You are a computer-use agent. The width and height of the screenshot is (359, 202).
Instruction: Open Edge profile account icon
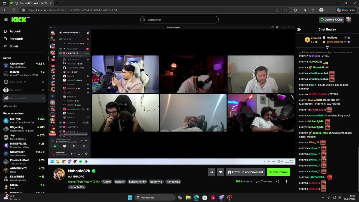point(321,10)
